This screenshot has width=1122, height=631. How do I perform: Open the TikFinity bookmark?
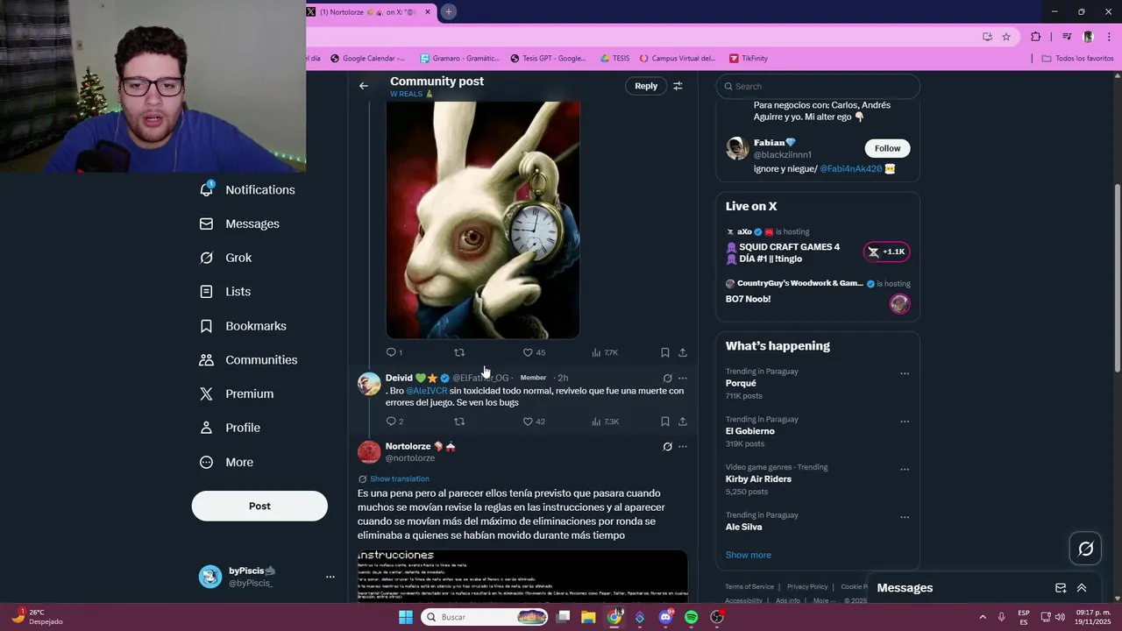pyautogui.click(x=748, y=59)
